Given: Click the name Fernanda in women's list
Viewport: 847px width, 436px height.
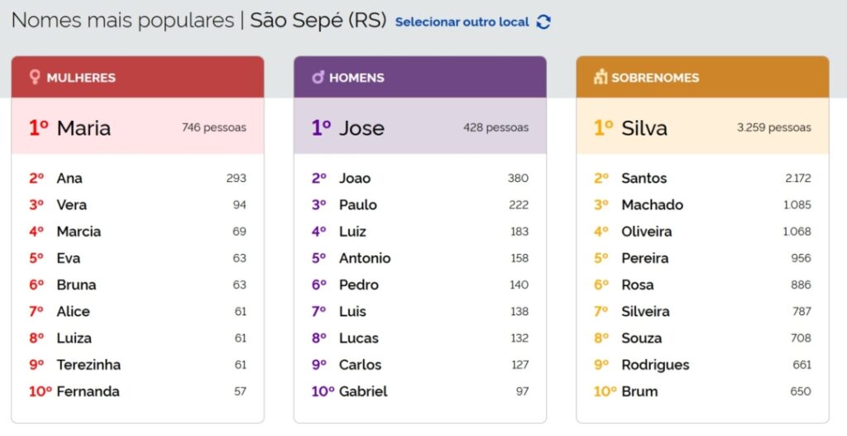Looking at the screenshot, I should pos(88,391).
